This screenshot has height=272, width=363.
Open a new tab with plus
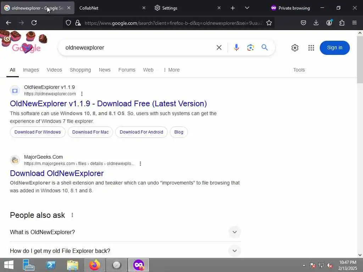(x=233, y=8)
